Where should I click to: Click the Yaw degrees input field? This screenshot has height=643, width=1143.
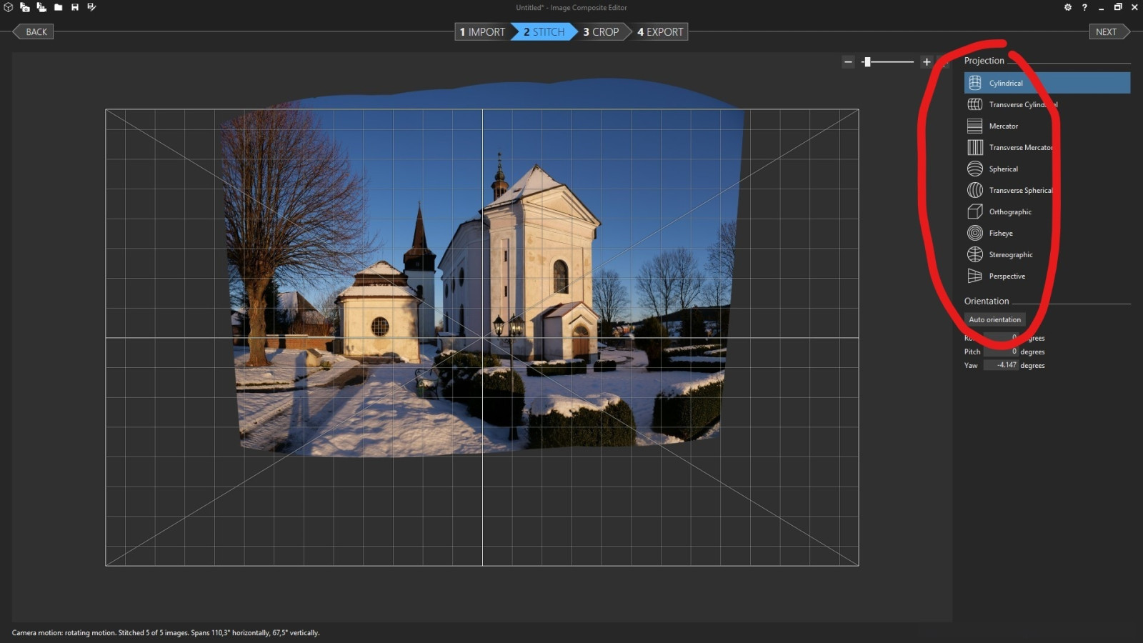[1001, 365]
